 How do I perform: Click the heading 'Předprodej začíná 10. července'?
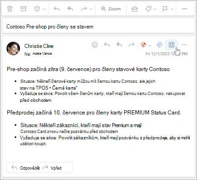94,113
